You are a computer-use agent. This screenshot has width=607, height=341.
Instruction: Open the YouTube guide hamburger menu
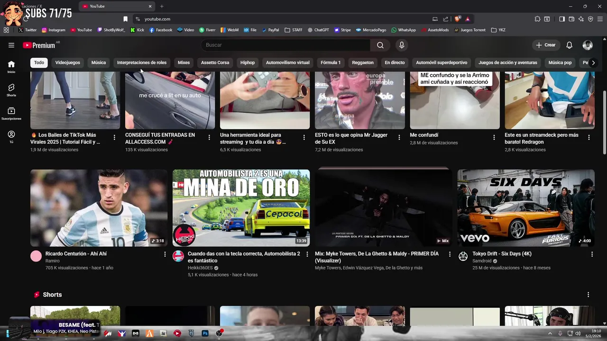point(11,45)
